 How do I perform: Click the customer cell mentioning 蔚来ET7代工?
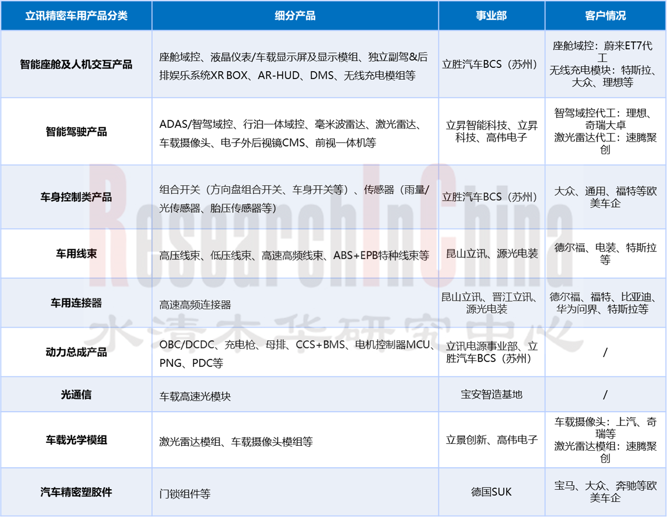point(605,64)
